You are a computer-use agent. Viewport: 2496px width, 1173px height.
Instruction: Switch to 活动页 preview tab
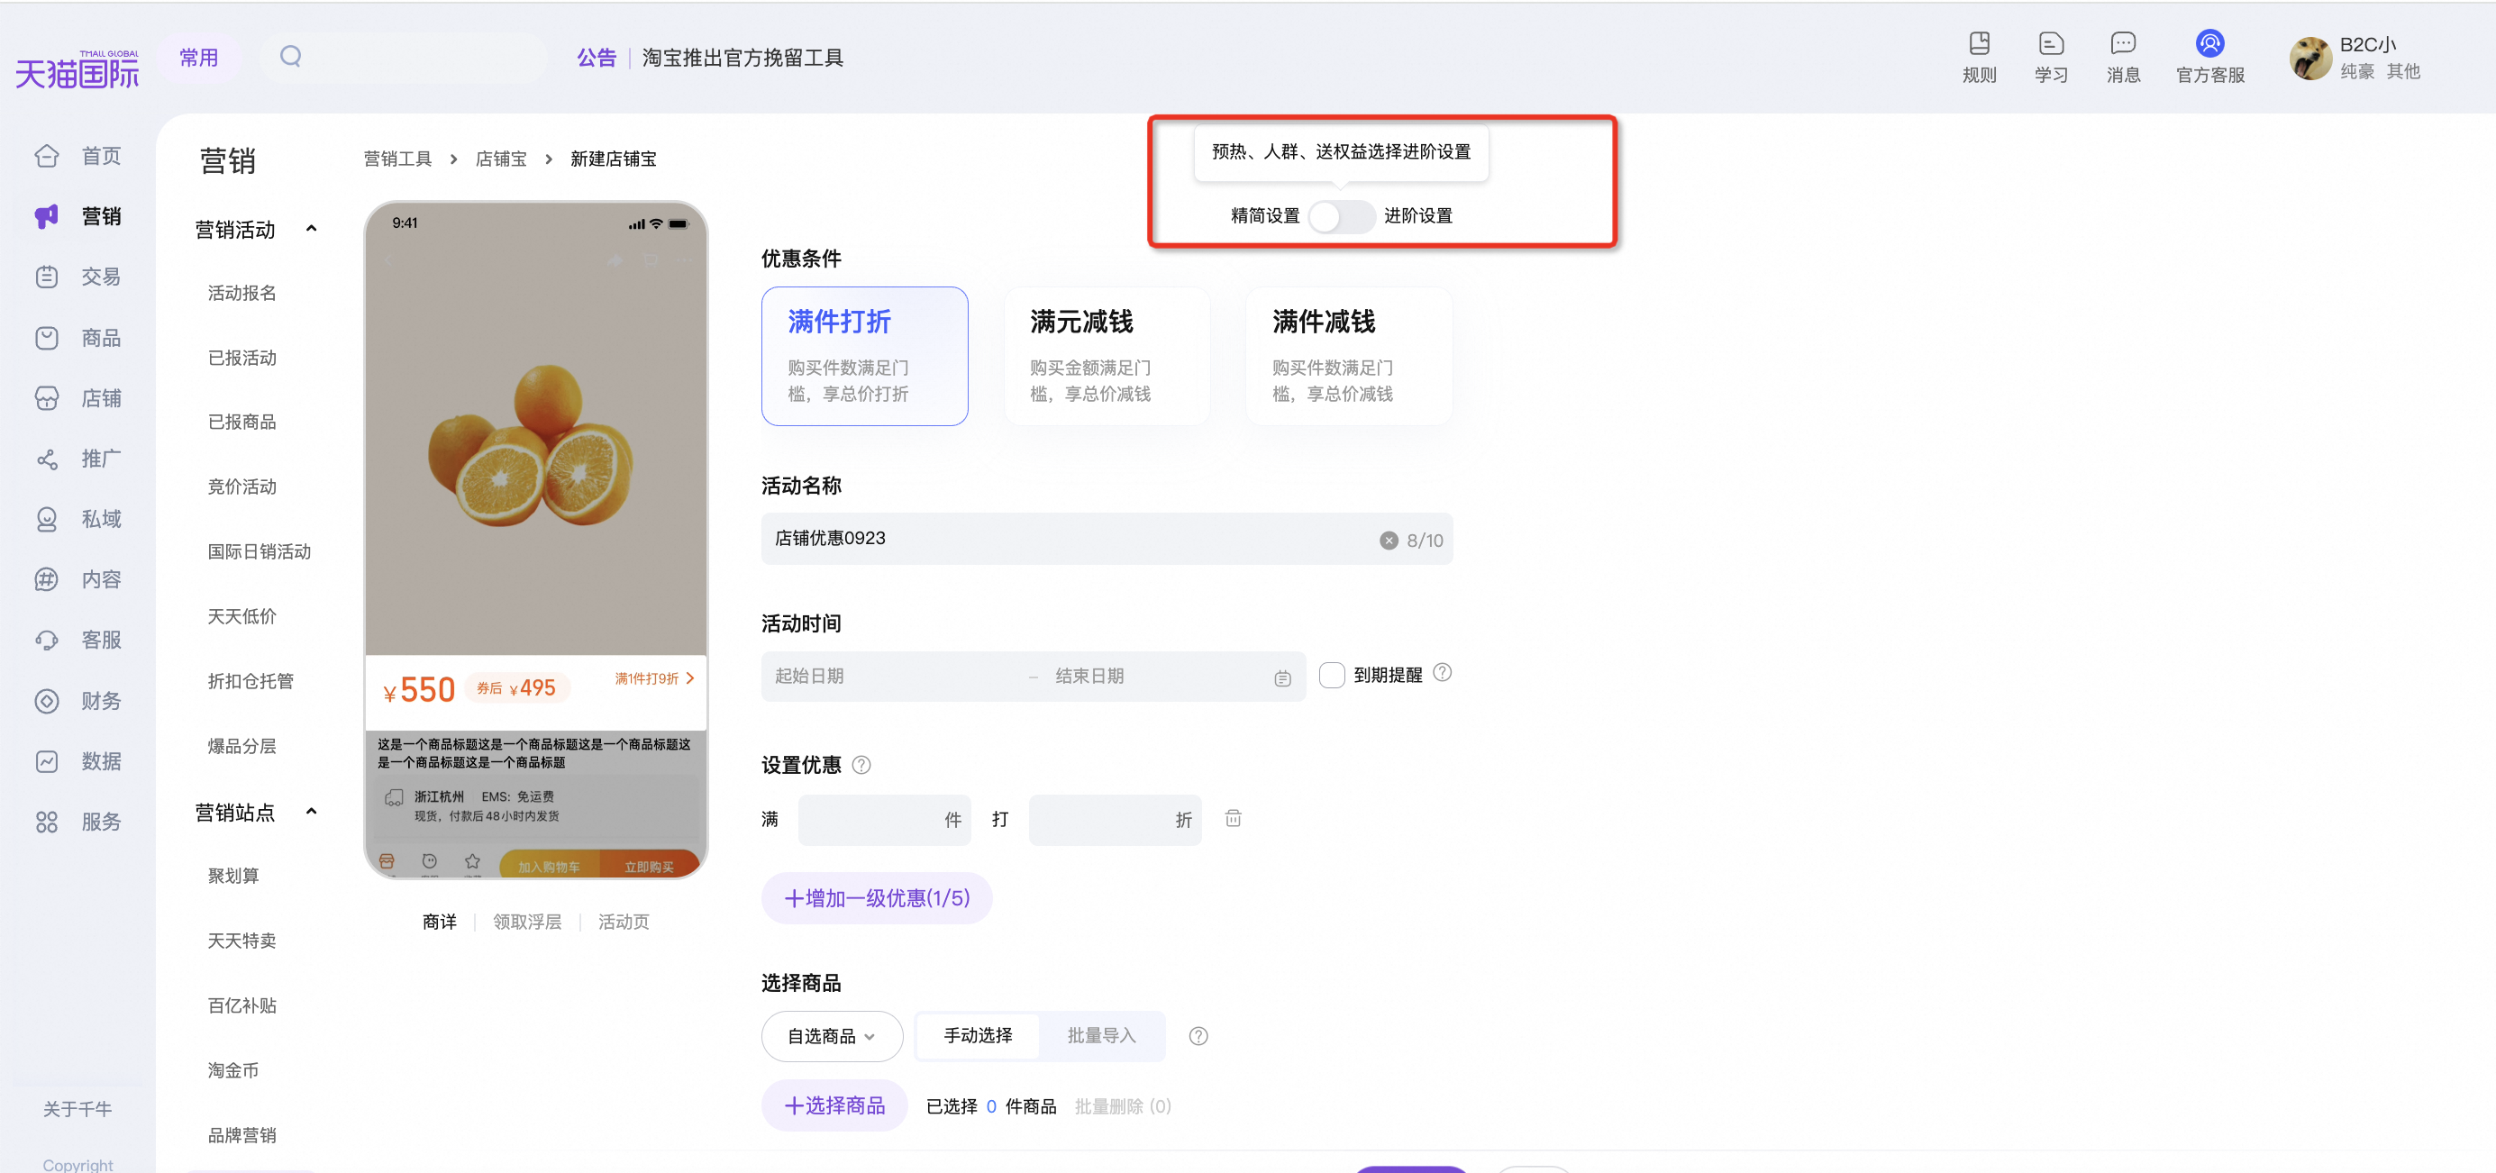click(x=623, y=923)
